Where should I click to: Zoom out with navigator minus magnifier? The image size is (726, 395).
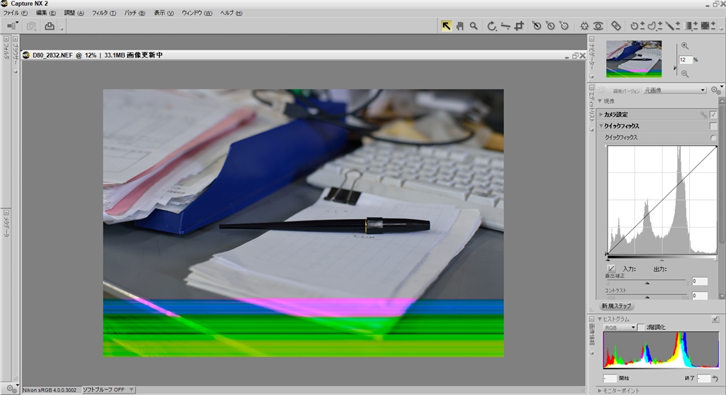pos(685,74)
